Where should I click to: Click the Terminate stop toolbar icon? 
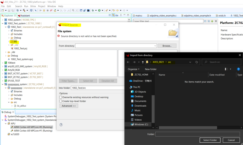(x=47, y=11)
